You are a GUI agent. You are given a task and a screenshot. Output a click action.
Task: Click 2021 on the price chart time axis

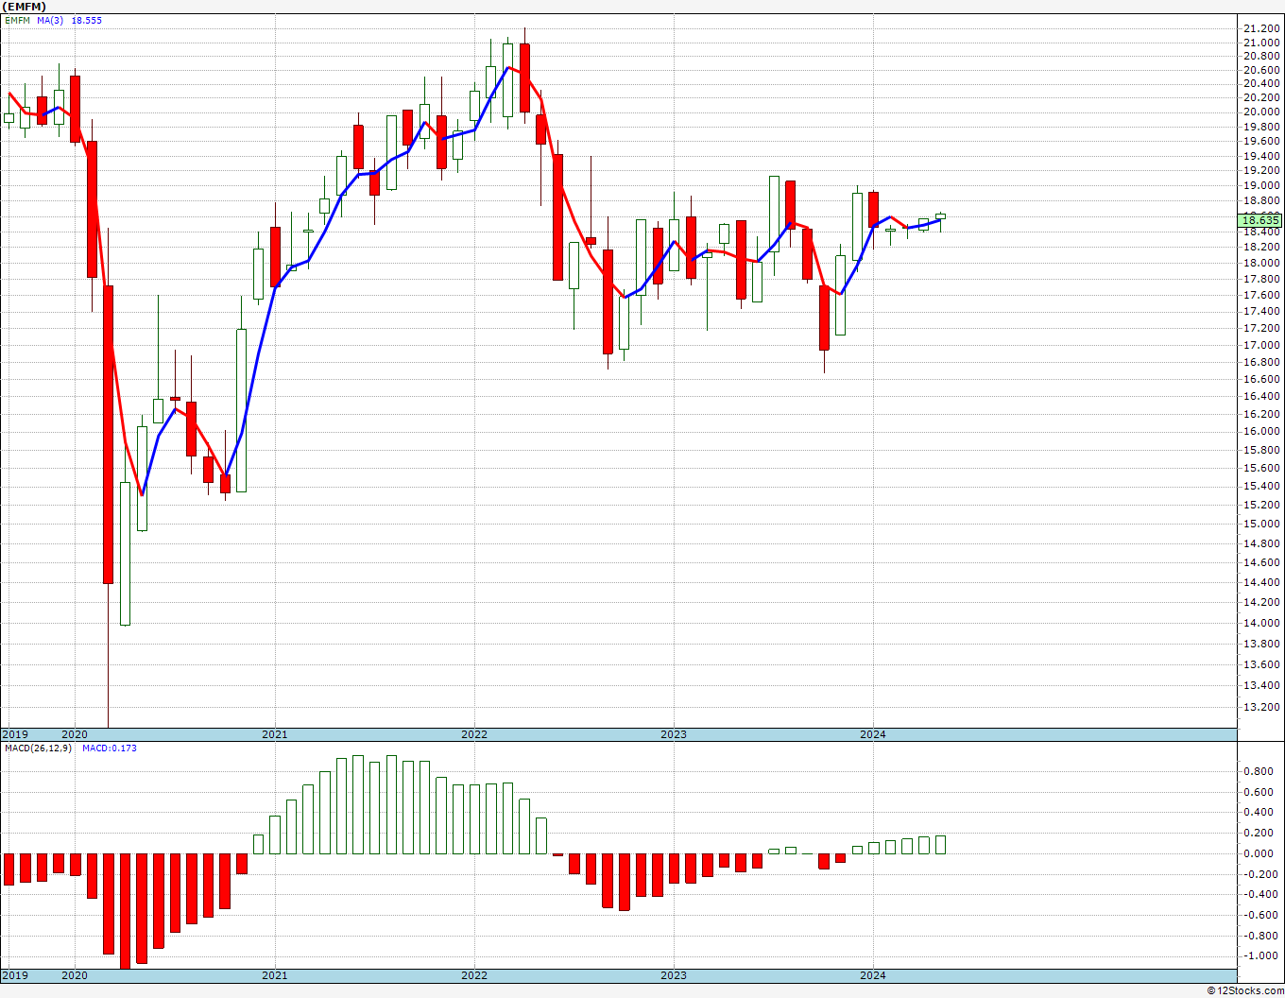(274, 734)
